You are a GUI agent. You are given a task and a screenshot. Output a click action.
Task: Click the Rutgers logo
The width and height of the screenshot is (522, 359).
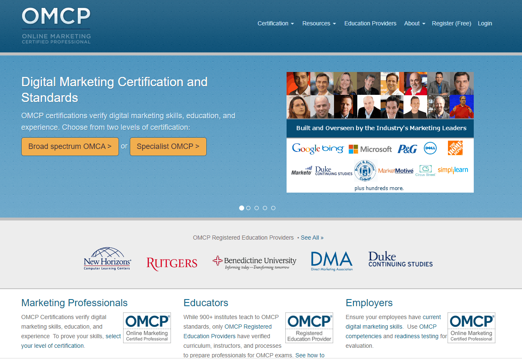pyautogui.click(x=172, y=263)
